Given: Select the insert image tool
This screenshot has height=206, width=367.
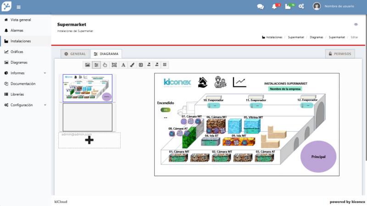Looking at the screenshot, I should click(88, 65).
